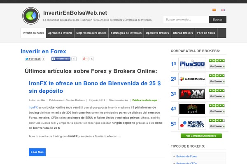Click Ver Broker for Admiral Markets

217,126
